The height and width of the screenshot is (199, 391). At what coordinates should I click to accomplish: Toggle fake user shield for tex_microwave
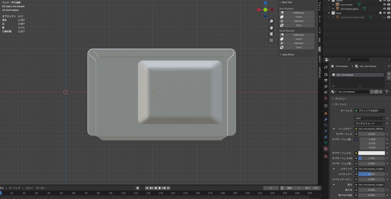click(x=372, y=92)
